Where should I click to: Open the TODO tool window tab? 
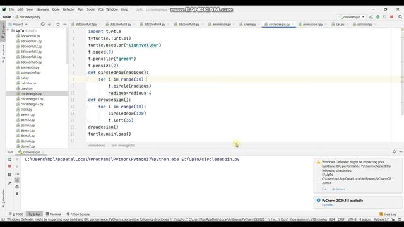[16, 214]
